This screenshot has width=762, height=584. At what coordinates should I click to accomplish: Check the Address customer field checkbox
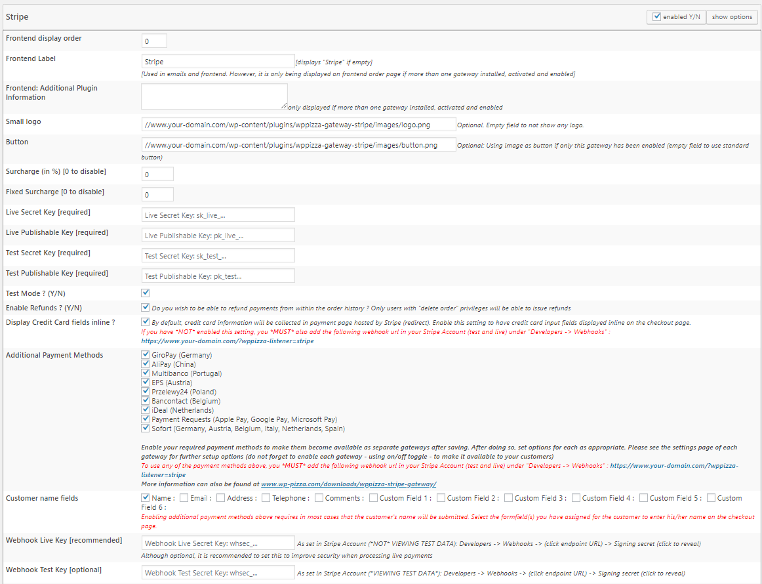220,497
